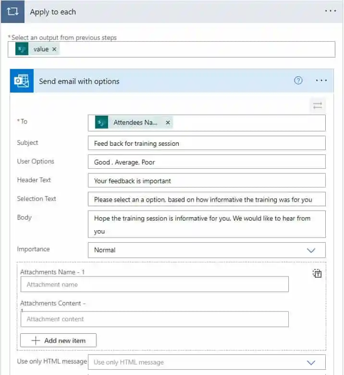Viewport: 344px width, 375px height.
Task: Open help for Send email with options
Action: 298,80
